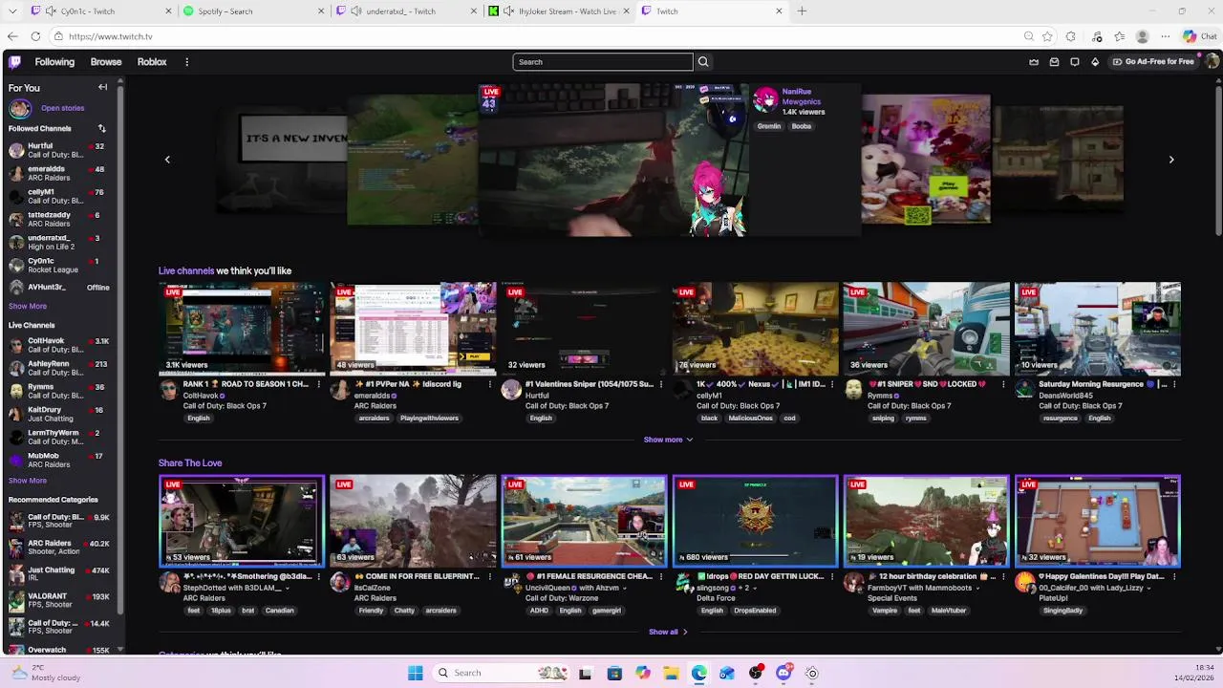Click Open stories link
The width and height of the screenshot is (1223, 688).
tap(62, 108)
